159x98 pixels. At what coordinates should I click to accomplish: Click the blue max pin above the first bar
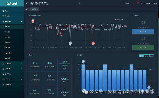pos(83,62)
